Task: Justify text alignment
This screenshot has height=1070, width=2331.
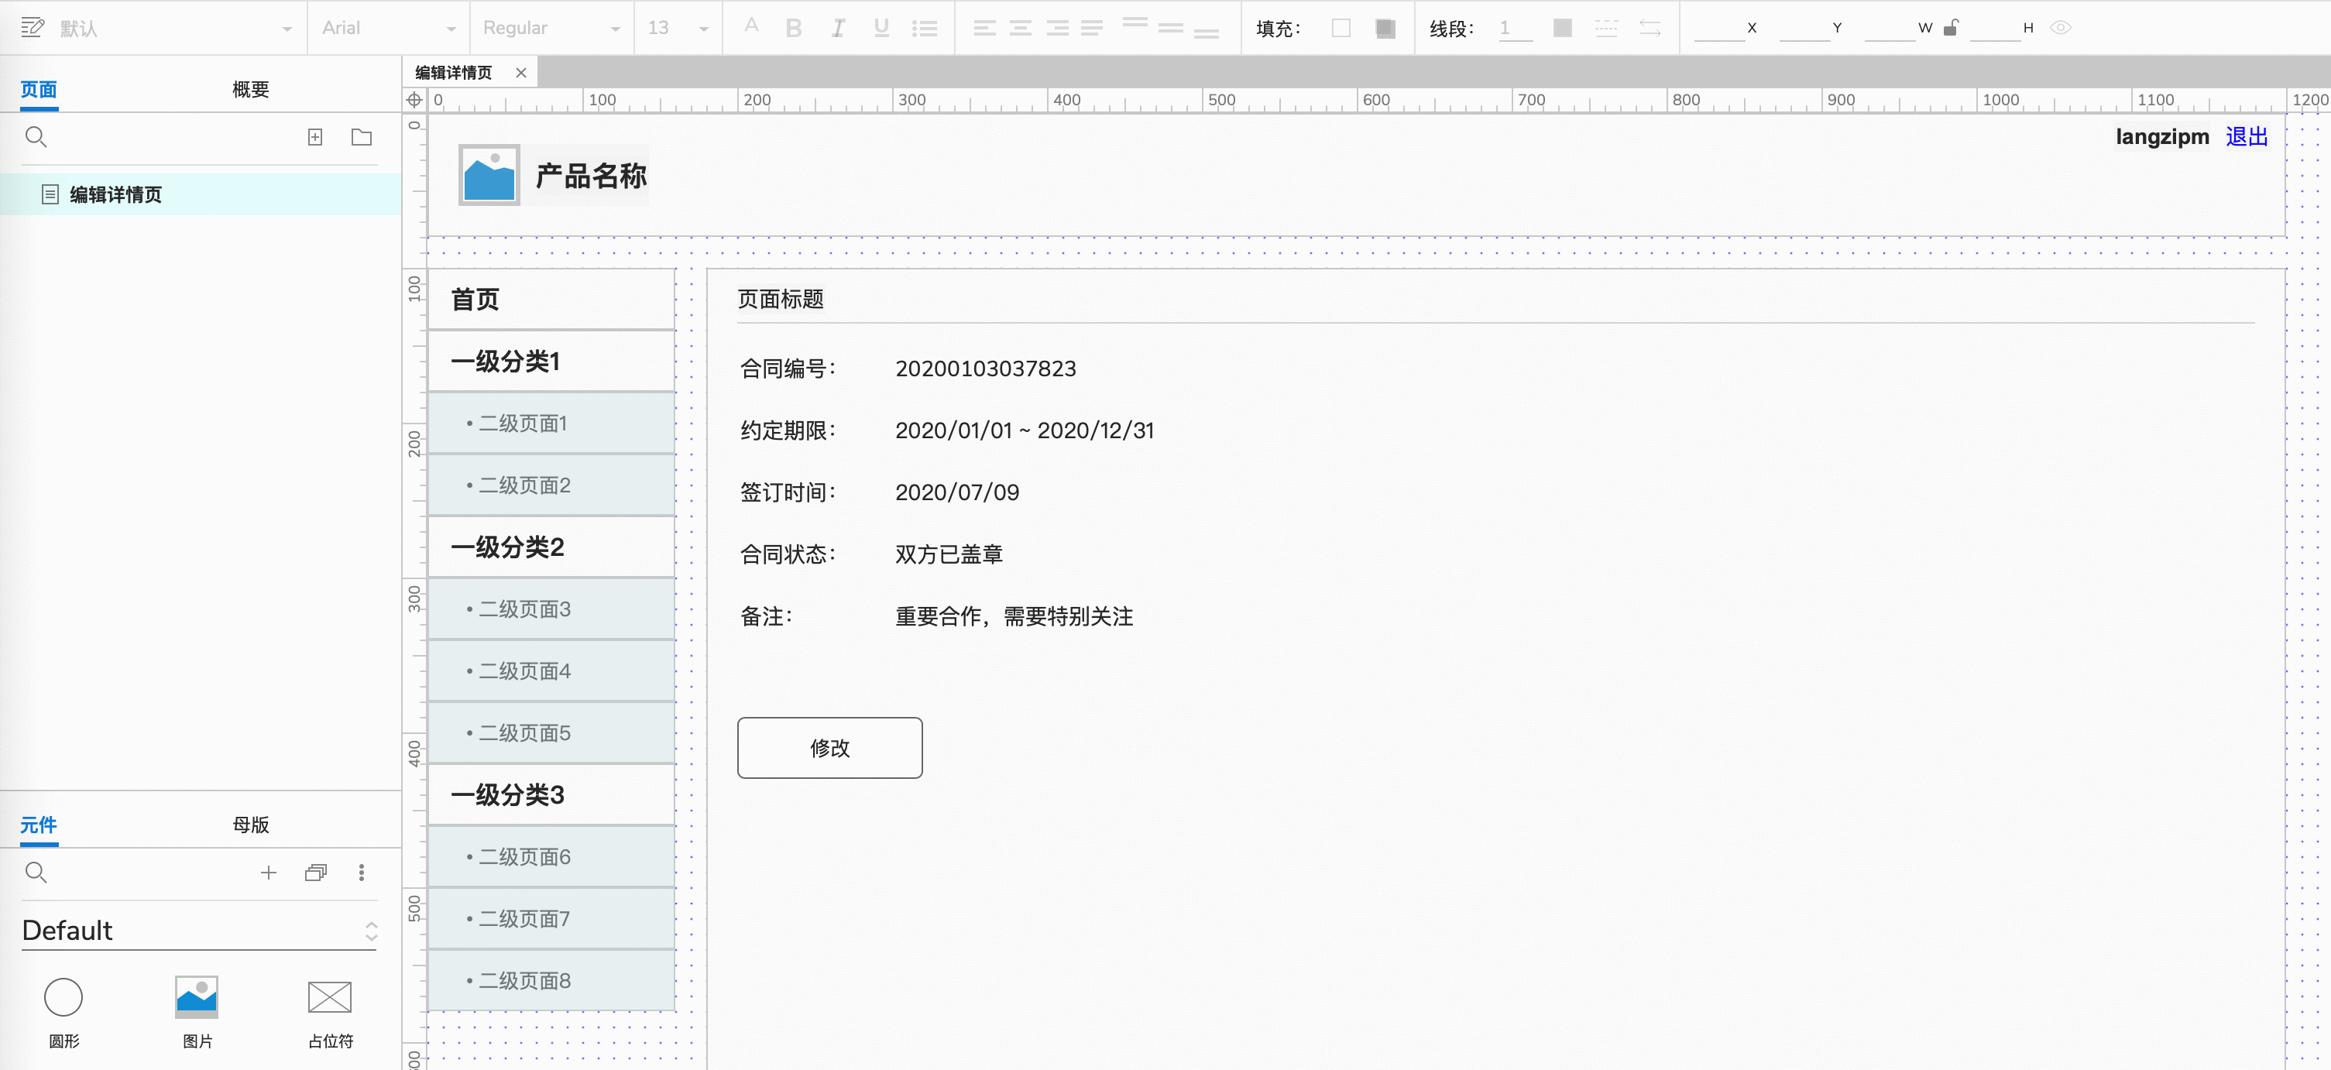Action: coord(1092,28)
